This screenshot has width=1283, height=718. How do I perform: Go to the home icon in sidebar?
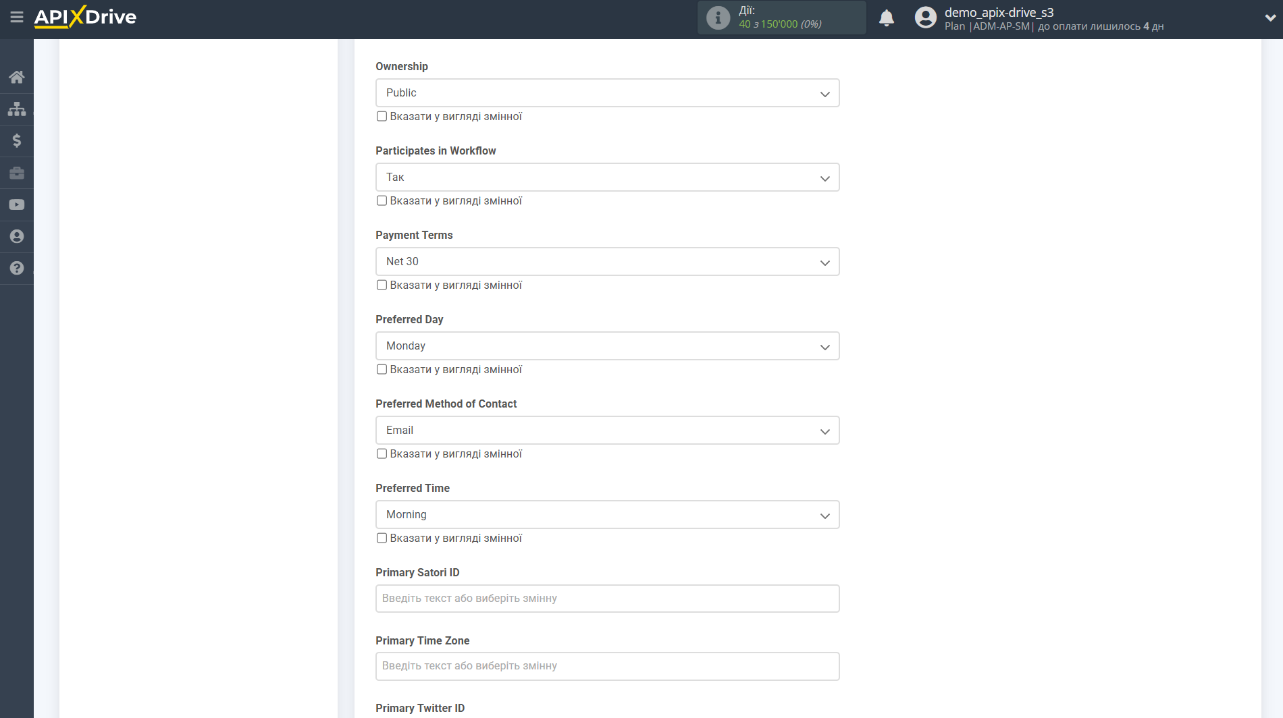coord(17,77)
